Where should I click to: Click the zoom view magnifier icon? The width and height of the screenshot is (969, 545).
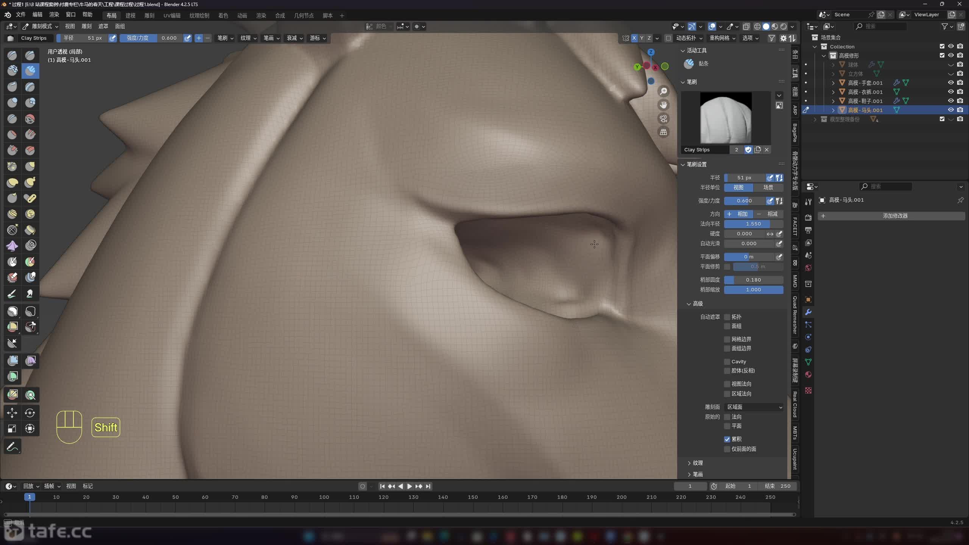[x=664, y=91]
